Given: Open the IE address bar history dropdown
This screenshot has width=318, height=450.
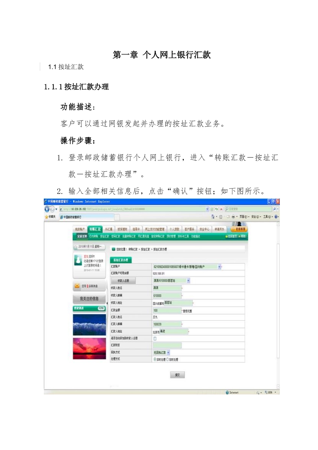Looking at the screenshot, I should pos(208,209).
